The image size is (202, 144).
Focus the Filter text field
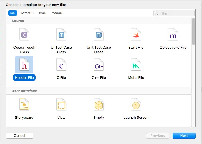[174, 13]
